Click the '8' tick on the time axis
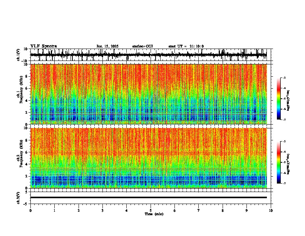Screen dimensions: 305x236 pyautogui.click(x=223, y=211)
